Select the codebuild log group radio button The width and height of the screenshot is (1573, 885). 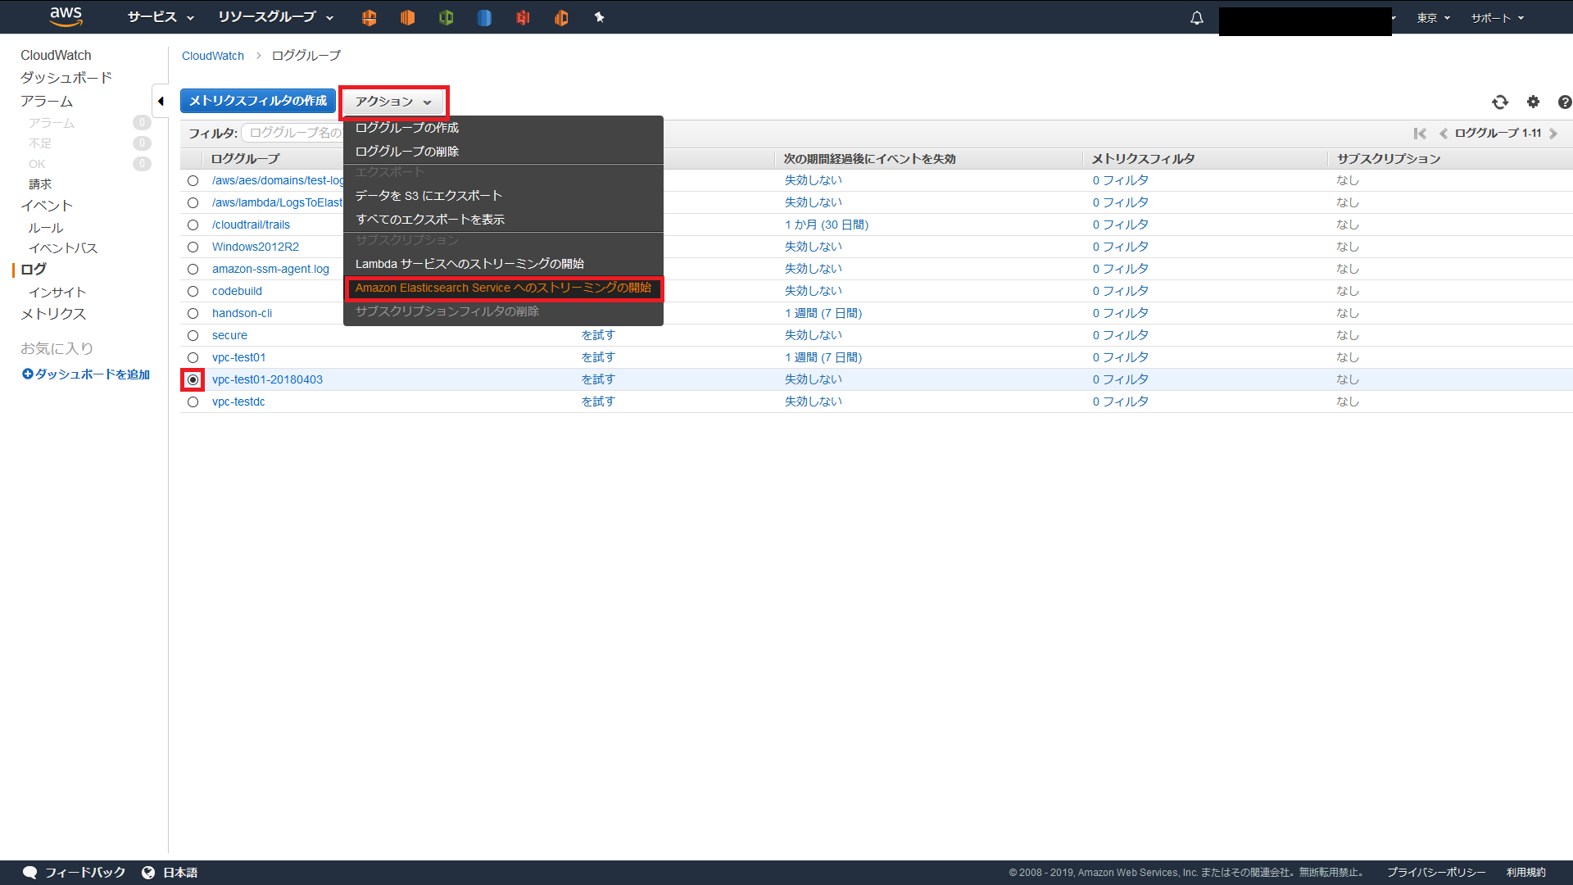193,291
